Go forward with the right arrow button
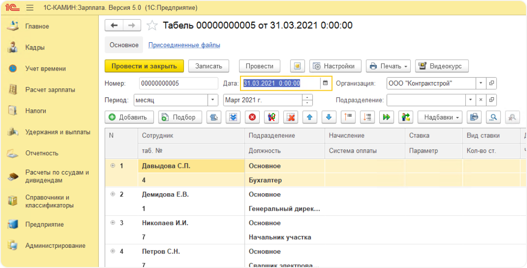Viewport: 527px width, 268px height. tap(132, 25)
